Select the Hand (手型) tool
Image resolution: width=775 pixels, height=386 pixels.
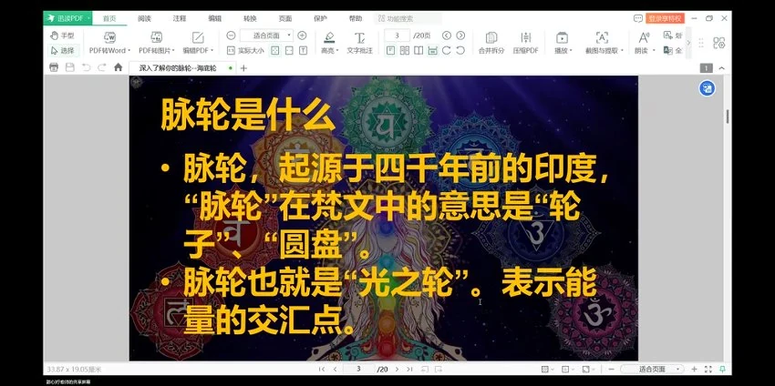click(x=62, y=36)
